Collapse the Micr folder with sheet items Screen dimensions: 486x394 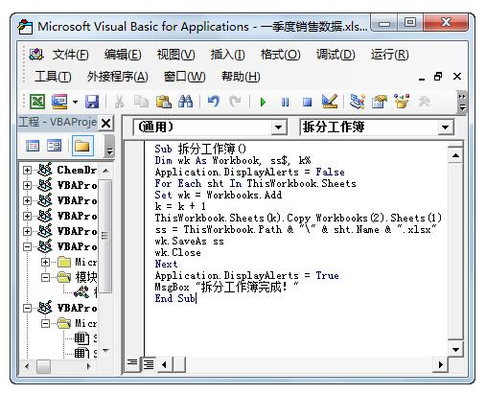pos(45,324)
